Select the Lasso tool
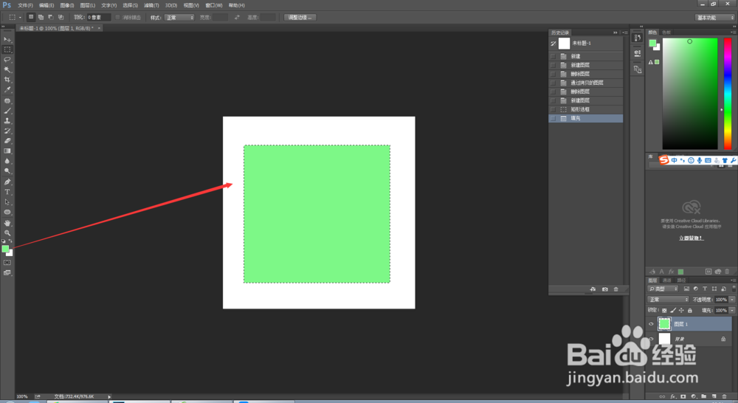 [7, 60]
